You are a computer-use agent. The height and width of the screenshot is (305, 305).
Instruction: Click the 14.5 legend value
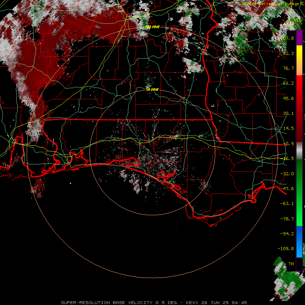288,128
